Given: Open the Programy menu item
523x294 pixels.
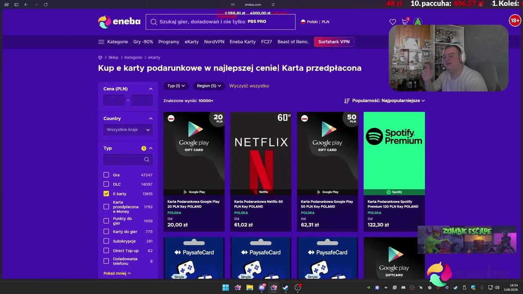Looking at the screenshot, I should pos(169,42).
